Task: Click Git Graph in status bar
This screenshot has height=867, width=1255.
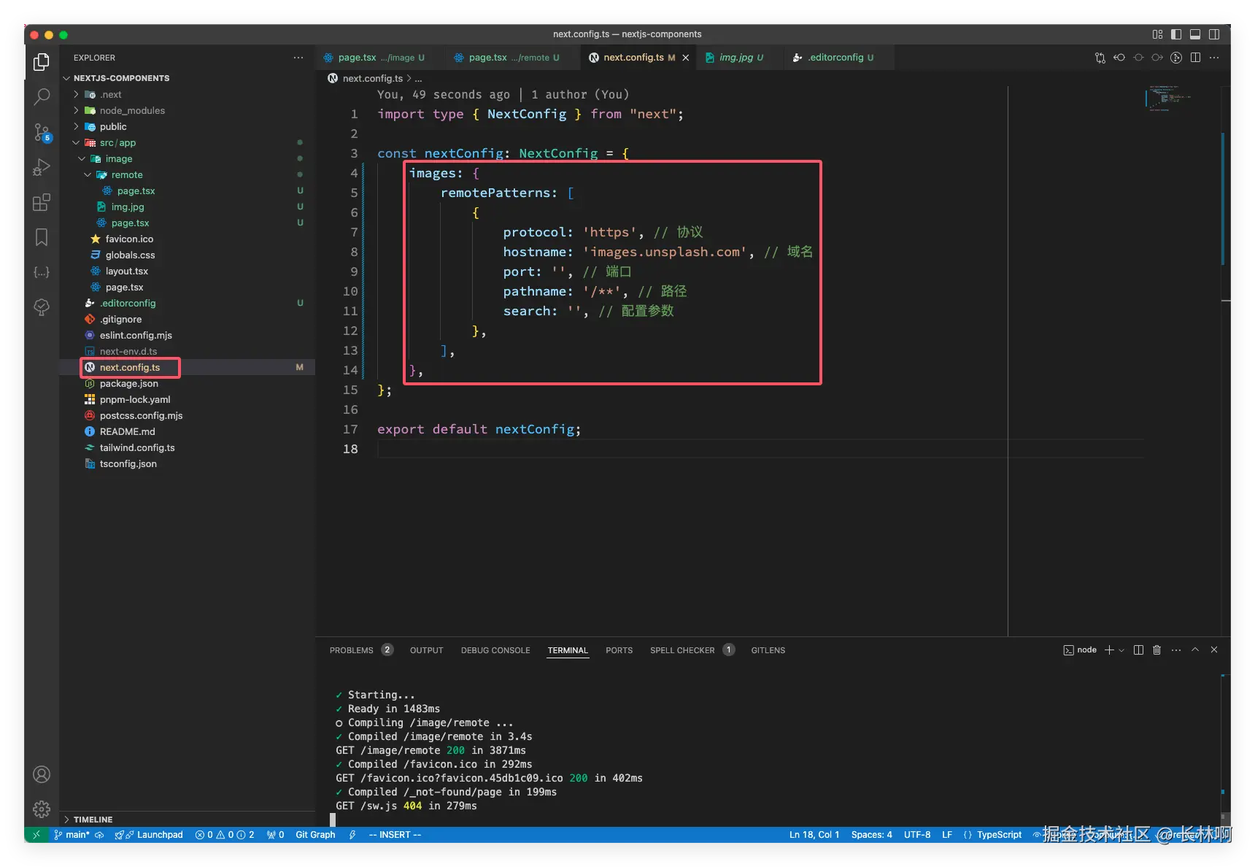Action: [315, 835]
